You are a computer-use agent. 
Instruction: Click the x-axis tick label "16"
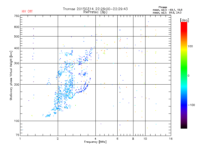tap(171, 139)
